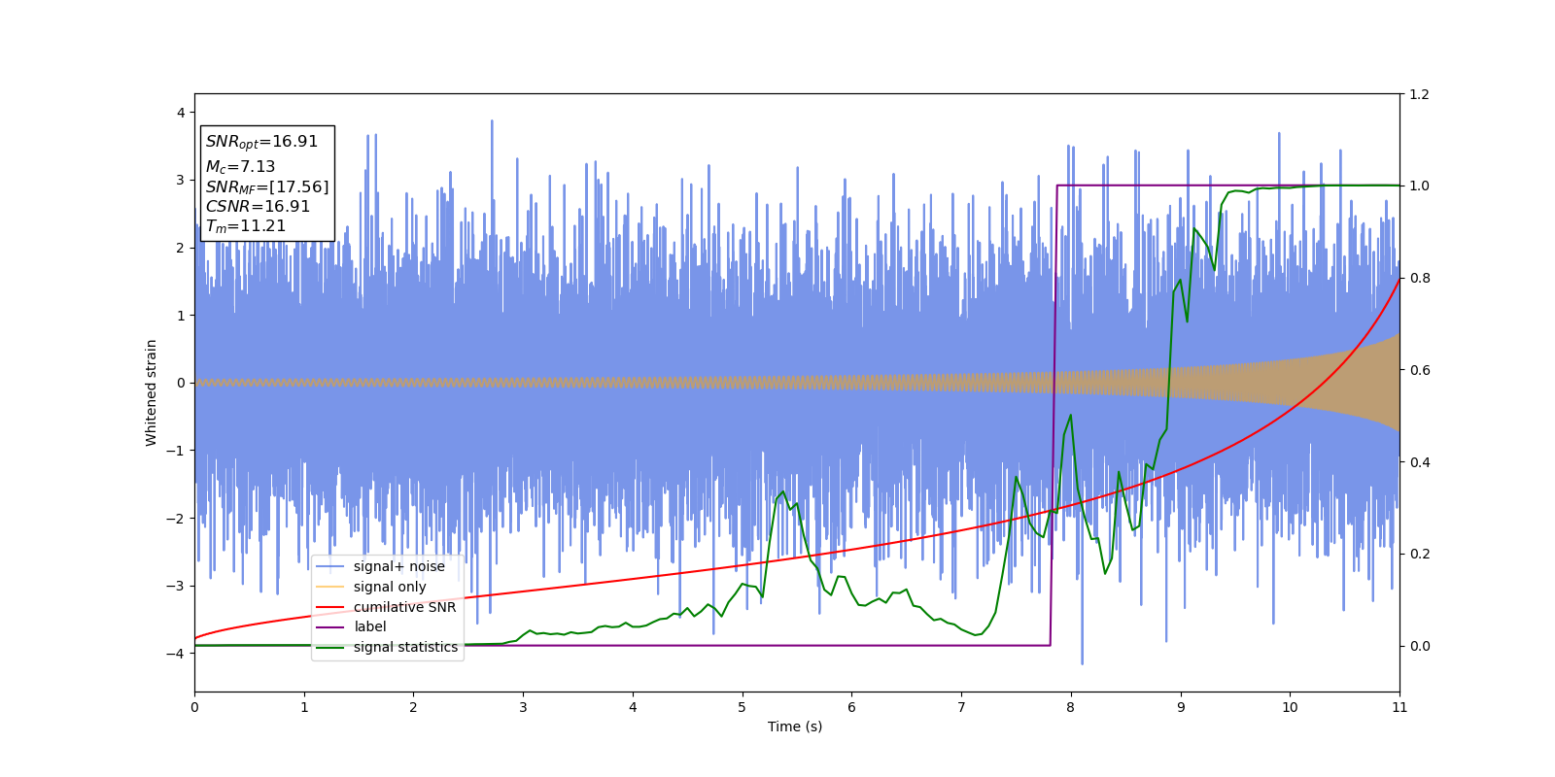Click tick label 0 on the Whitened strain axis
This screenshot has height=777, width=1555.
[x=181, y=383]
